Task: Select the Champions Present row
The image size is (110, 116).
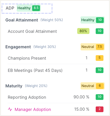Action: click(56, 58)
